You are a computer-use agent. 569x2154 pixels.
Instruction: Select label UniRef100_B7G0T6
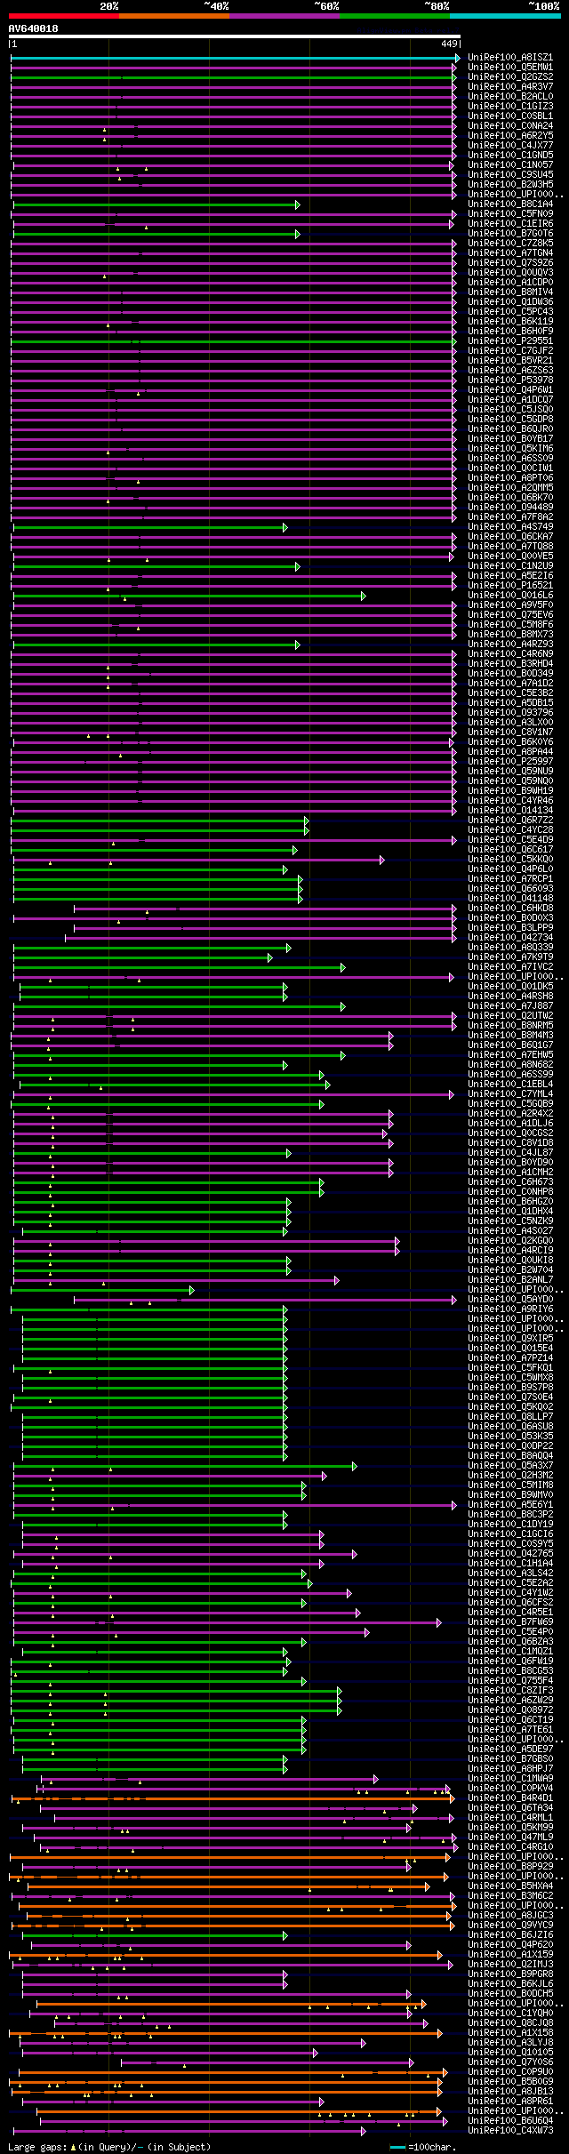(x=510, y=234)
